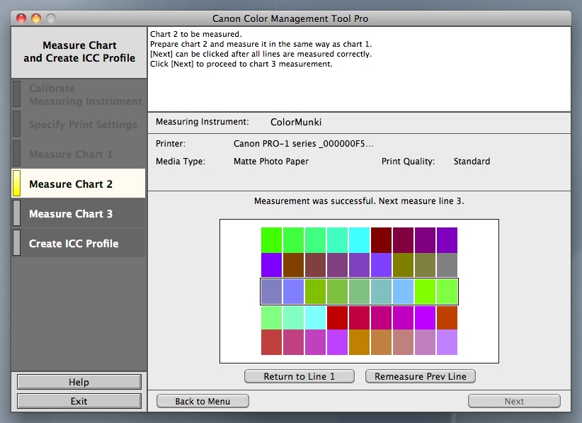Minimize the Color Management Tool Pro window
Viewport: 582px width, 423px height.
pos(36,18)
